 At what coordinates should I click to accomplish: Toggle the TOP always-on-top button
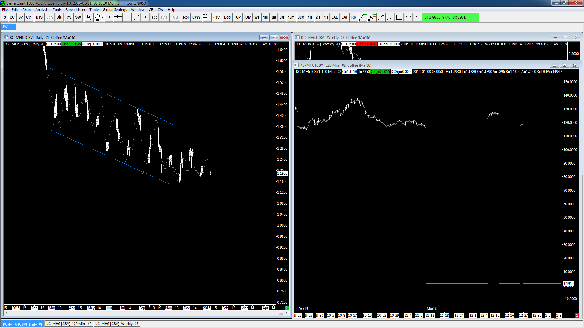click(237, 17)
